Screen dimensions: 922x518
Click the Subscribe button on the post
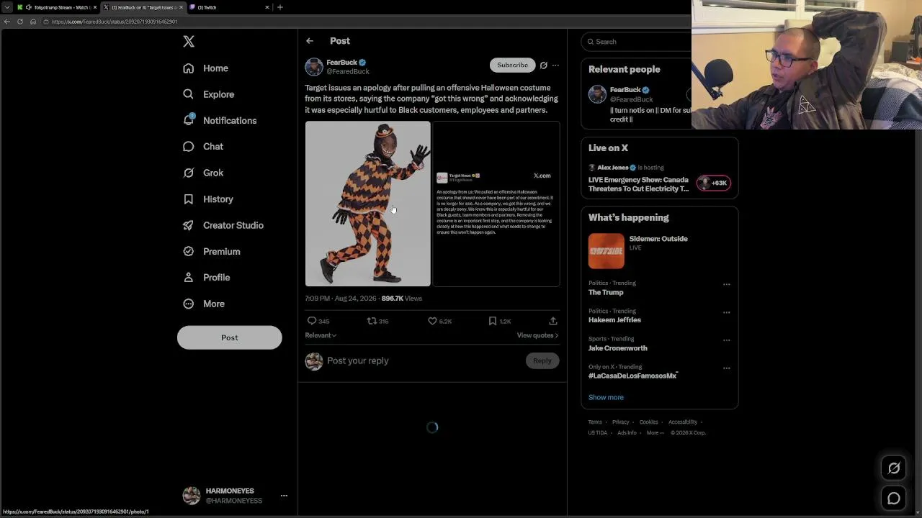click(x=512, y=65)
